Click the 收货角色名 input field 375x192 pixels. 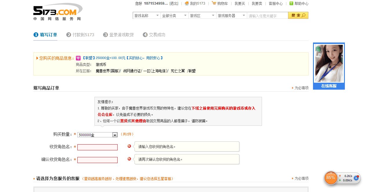(x=97, y=147)
